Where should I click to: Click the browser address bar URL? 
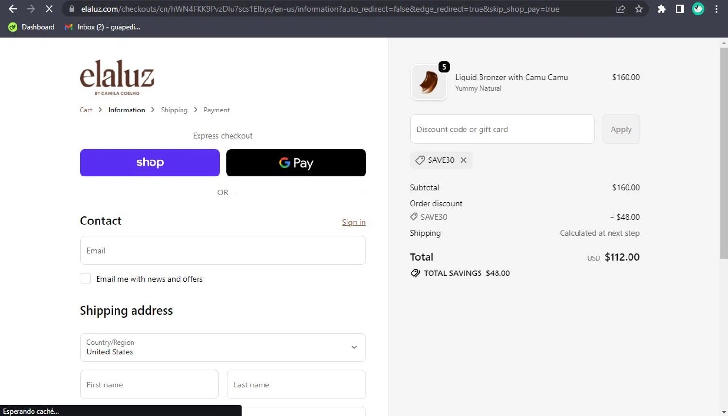click(320, 9)
